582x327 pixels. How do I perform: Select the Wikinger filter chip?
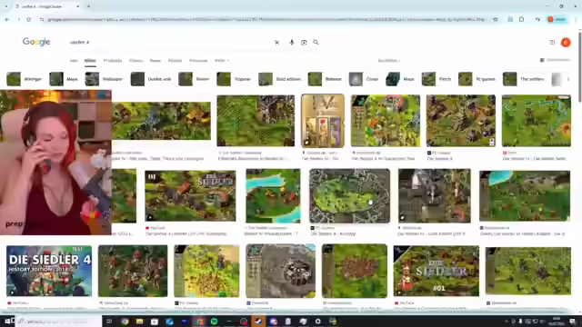(x=25, y=79)
